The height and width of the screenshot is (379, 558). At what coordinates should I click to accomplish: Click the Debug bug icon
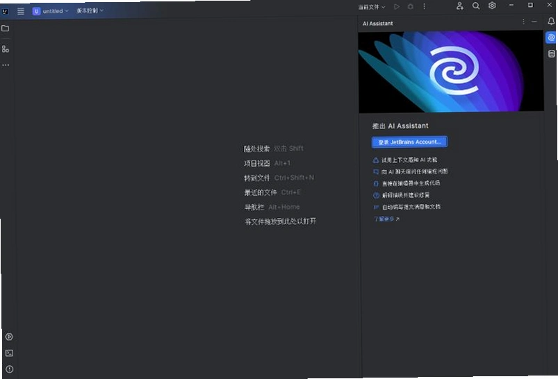(410, 7)
